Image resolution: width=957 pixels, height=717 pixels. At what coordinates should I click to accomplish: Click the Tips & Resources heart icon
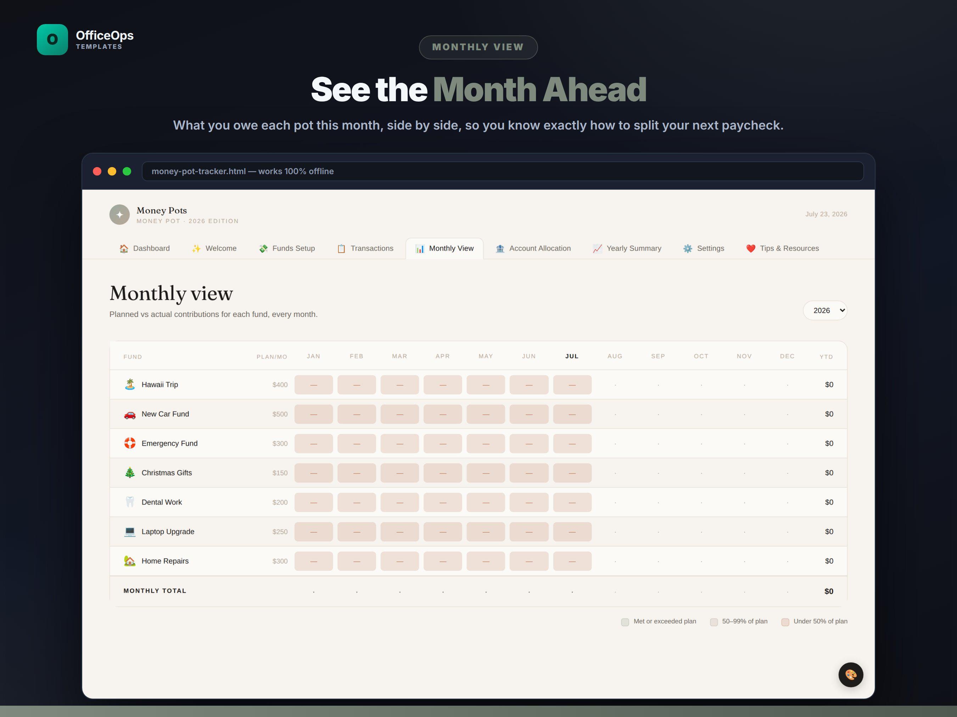pos(751,249)
